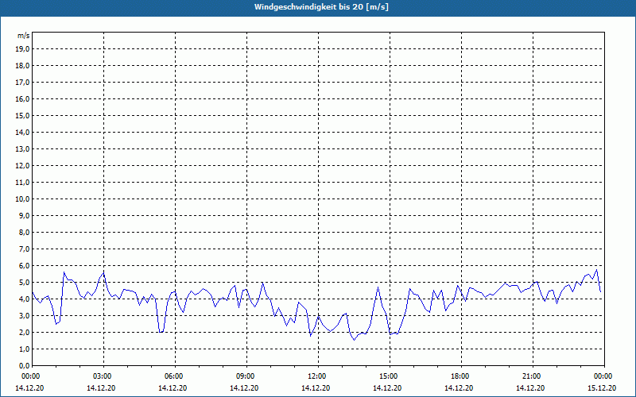Image resolution: width=636 pixels, height=397 pixels.
Task: Select the "4,0" y-axis label
Action: pyautogui.click(x=24, y=299)
